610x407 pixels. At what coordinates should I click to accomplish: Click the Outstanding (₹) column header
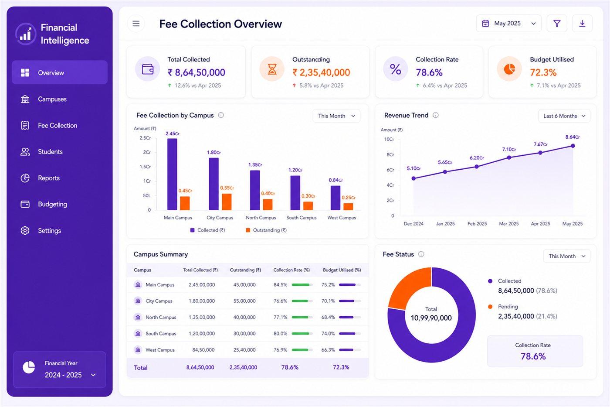click(245, 270)
